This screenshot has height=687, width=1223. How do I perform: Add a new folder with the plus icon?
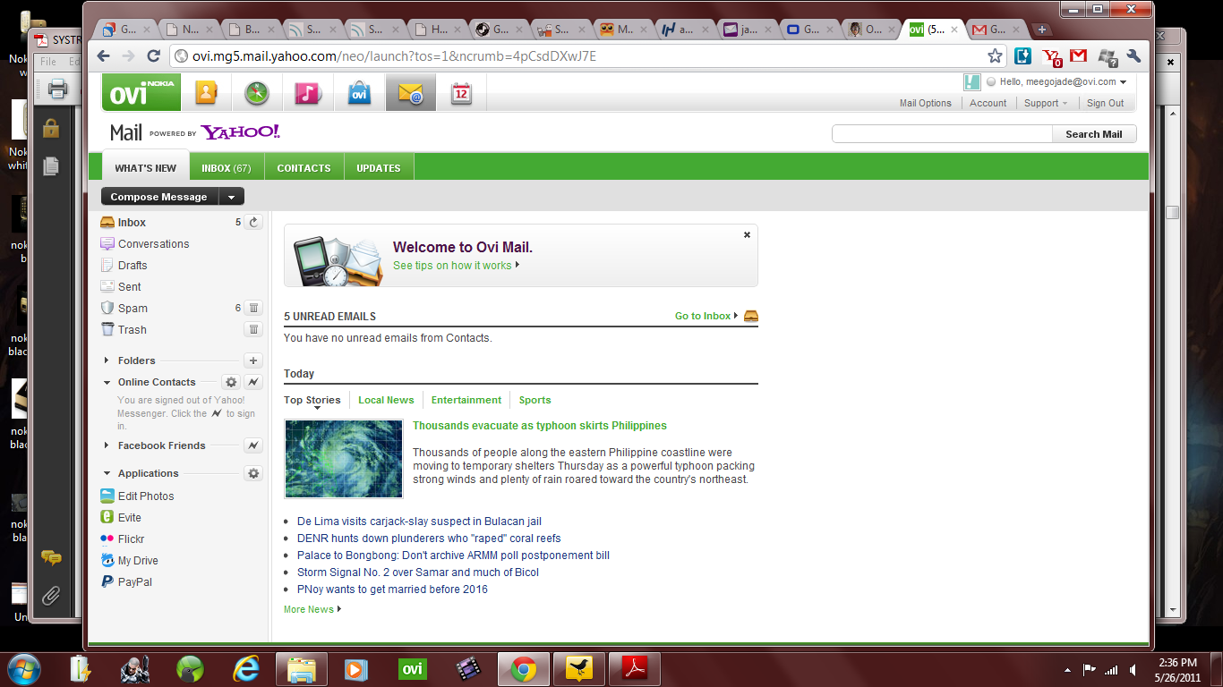coord(253,360)
